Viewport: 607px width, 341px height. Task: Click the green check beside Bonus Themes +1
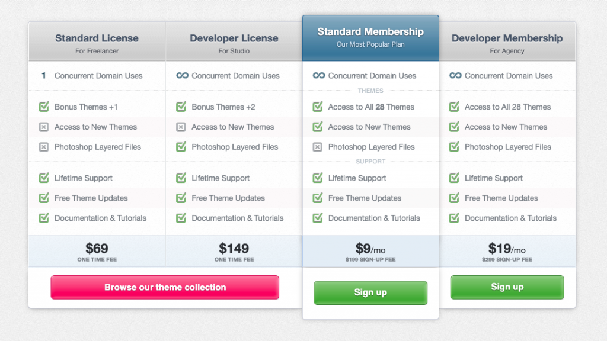click(x=44, y=107)
